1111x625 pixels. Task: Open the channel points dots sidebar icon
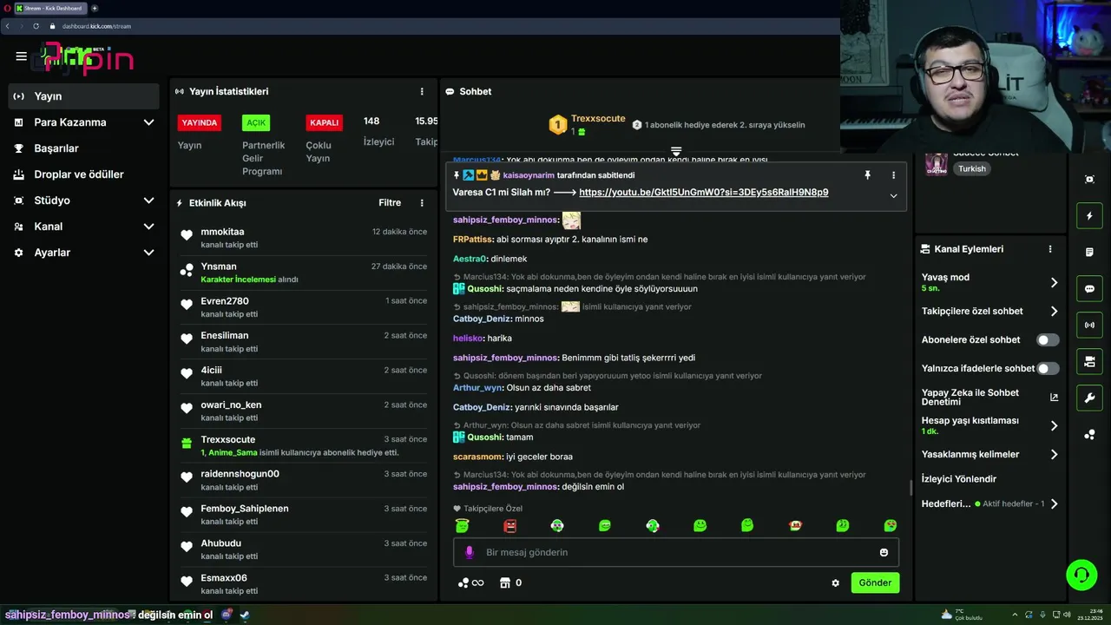pyautogui.click(x=1089, y=435)
